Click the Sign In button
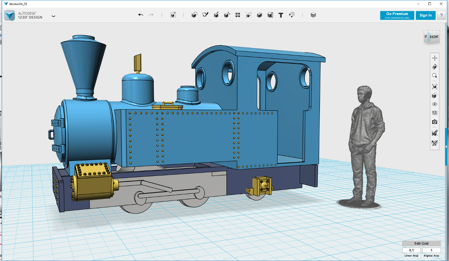449x261 pixels. [x=425, y=15]
